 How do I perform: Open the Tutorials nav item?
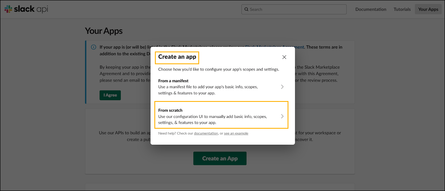(402, 9)
